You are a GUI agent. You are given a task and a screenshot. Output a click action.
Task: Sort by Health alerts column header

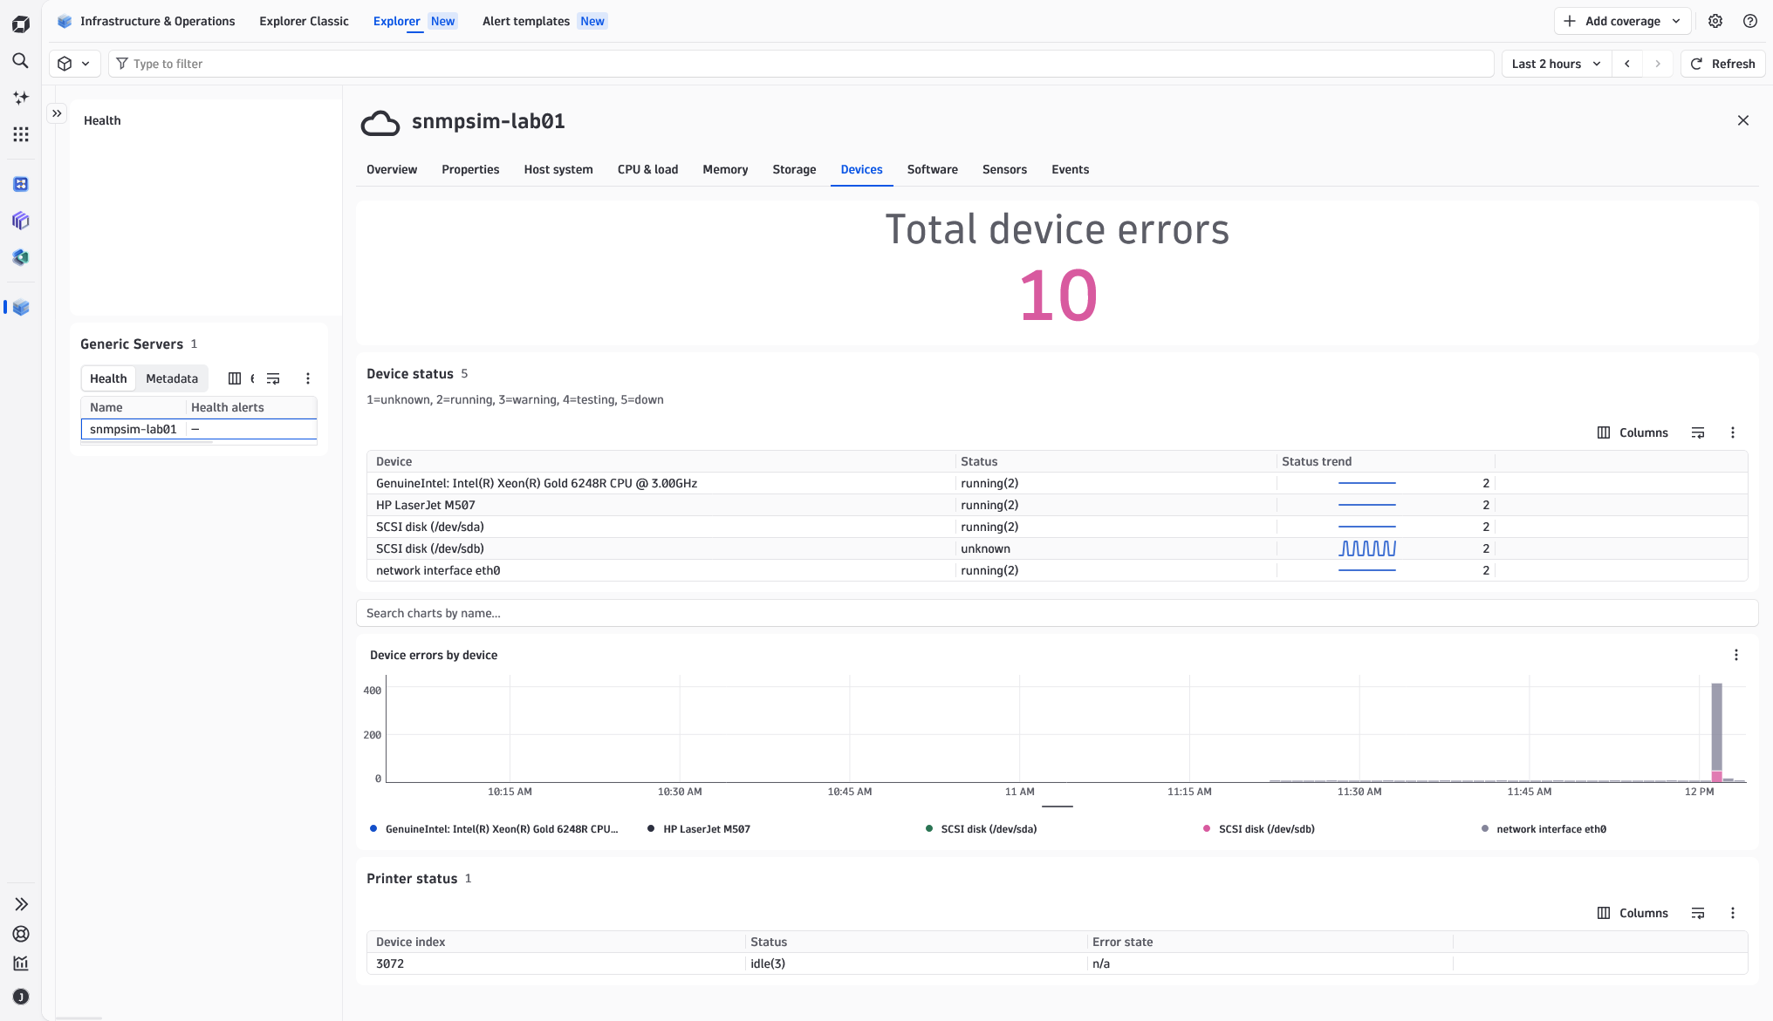(x=228, y=407)
